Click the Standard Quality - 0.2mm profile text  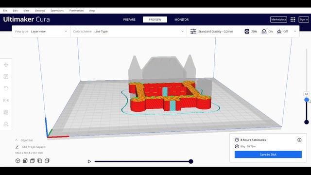216,31
